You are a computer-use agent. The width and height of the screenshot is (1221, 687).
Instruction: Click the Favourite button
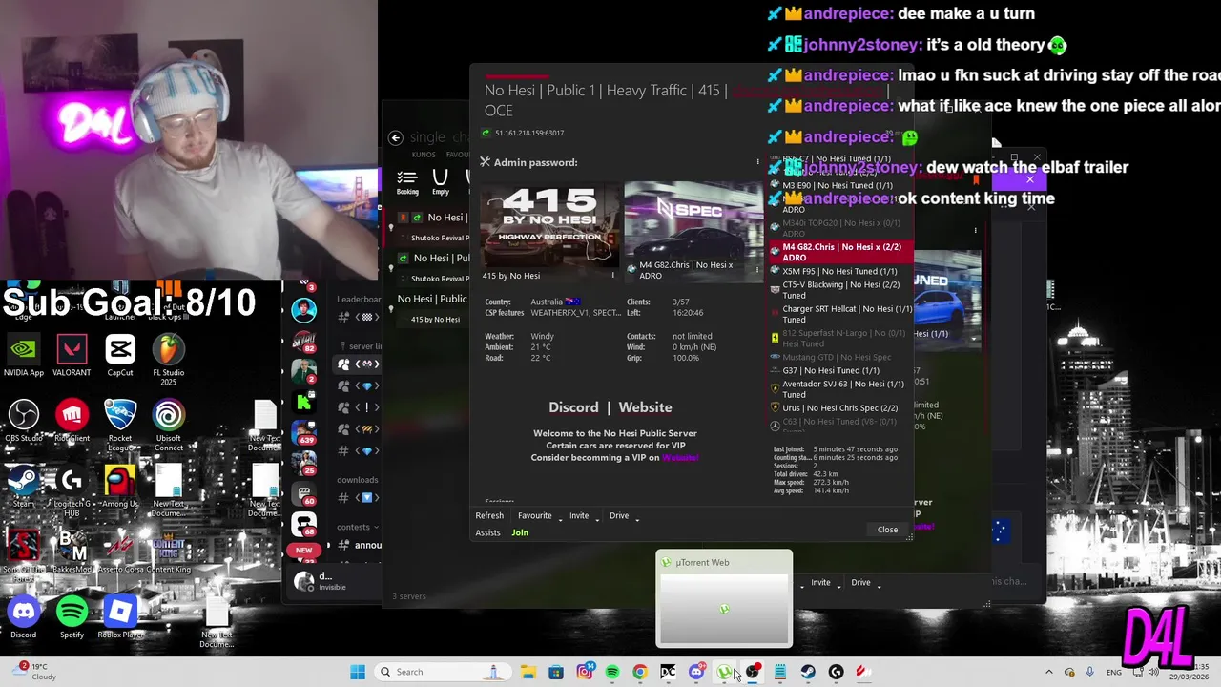535,516
